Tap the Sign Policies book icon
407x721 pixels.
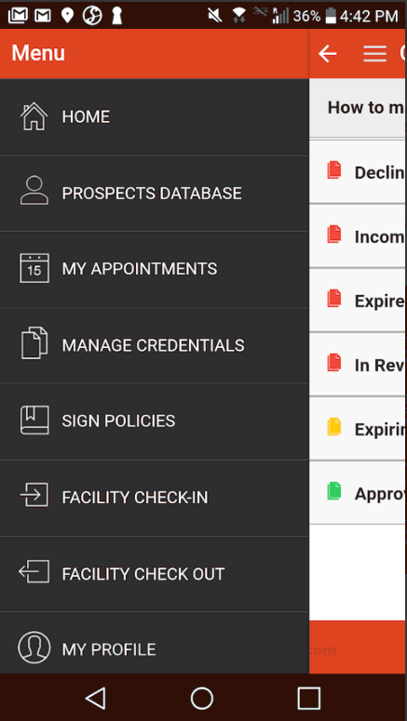pos(34,420)
